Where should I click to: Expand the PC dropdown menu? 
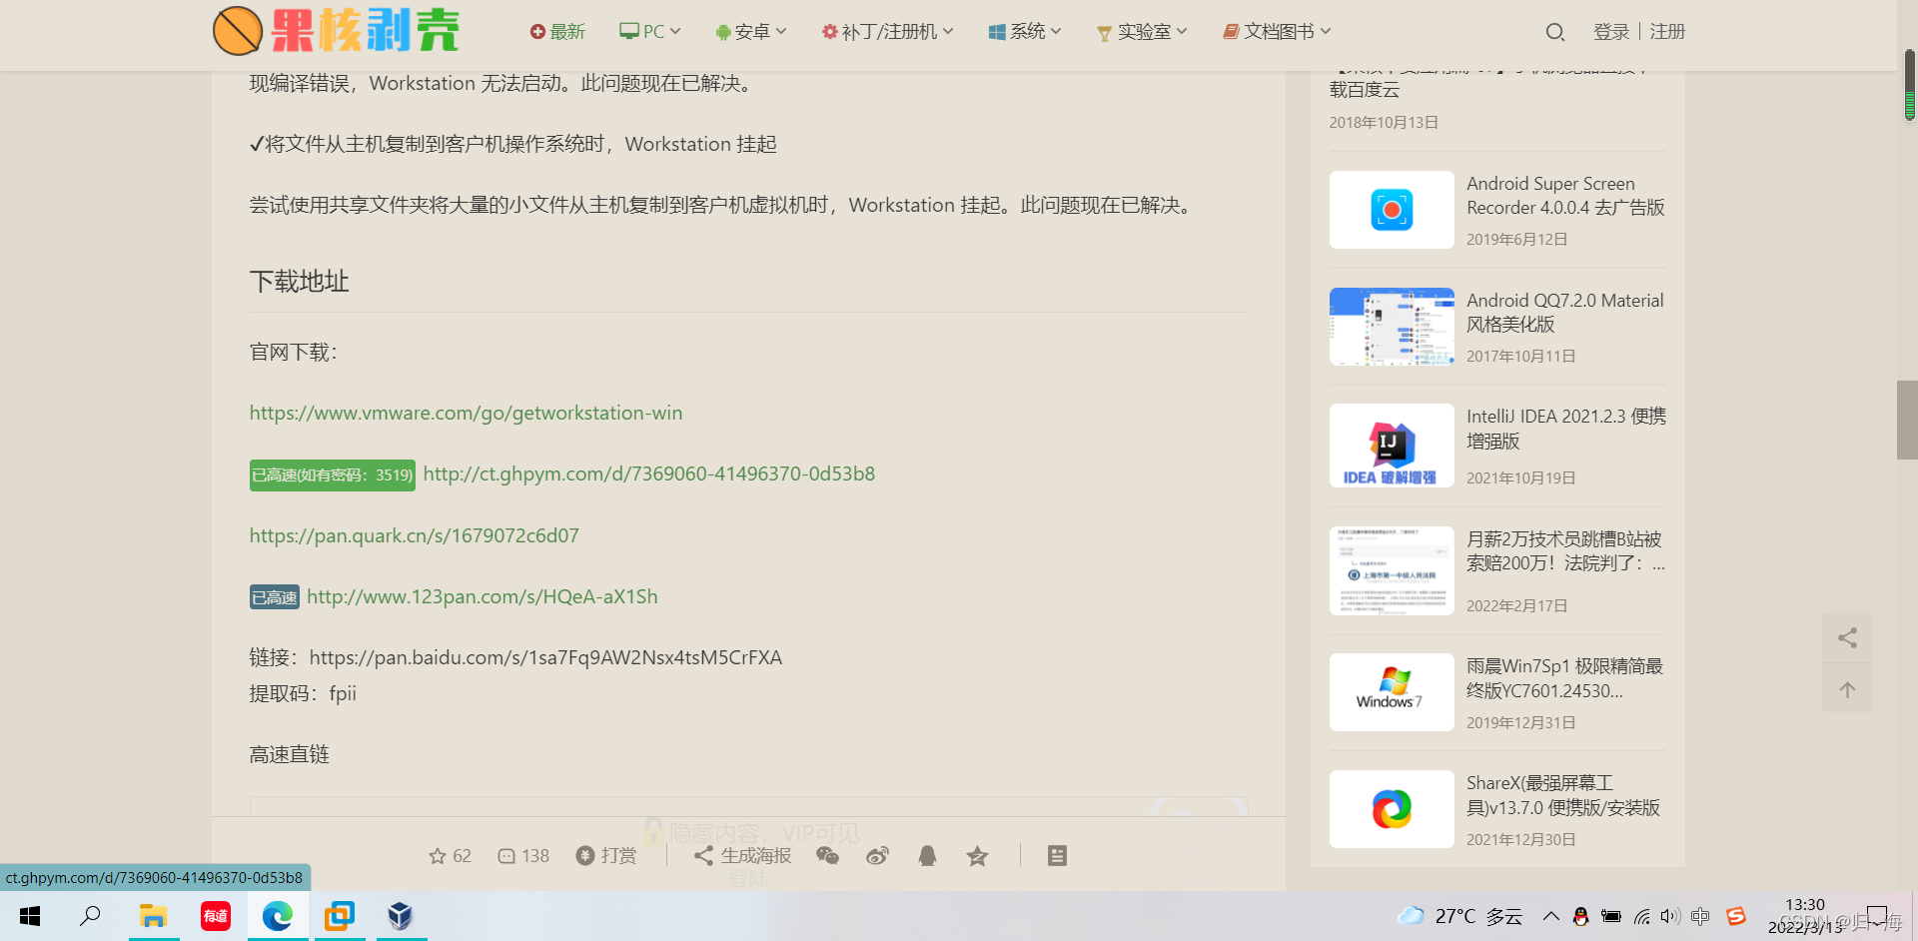[x=649, y=32]
